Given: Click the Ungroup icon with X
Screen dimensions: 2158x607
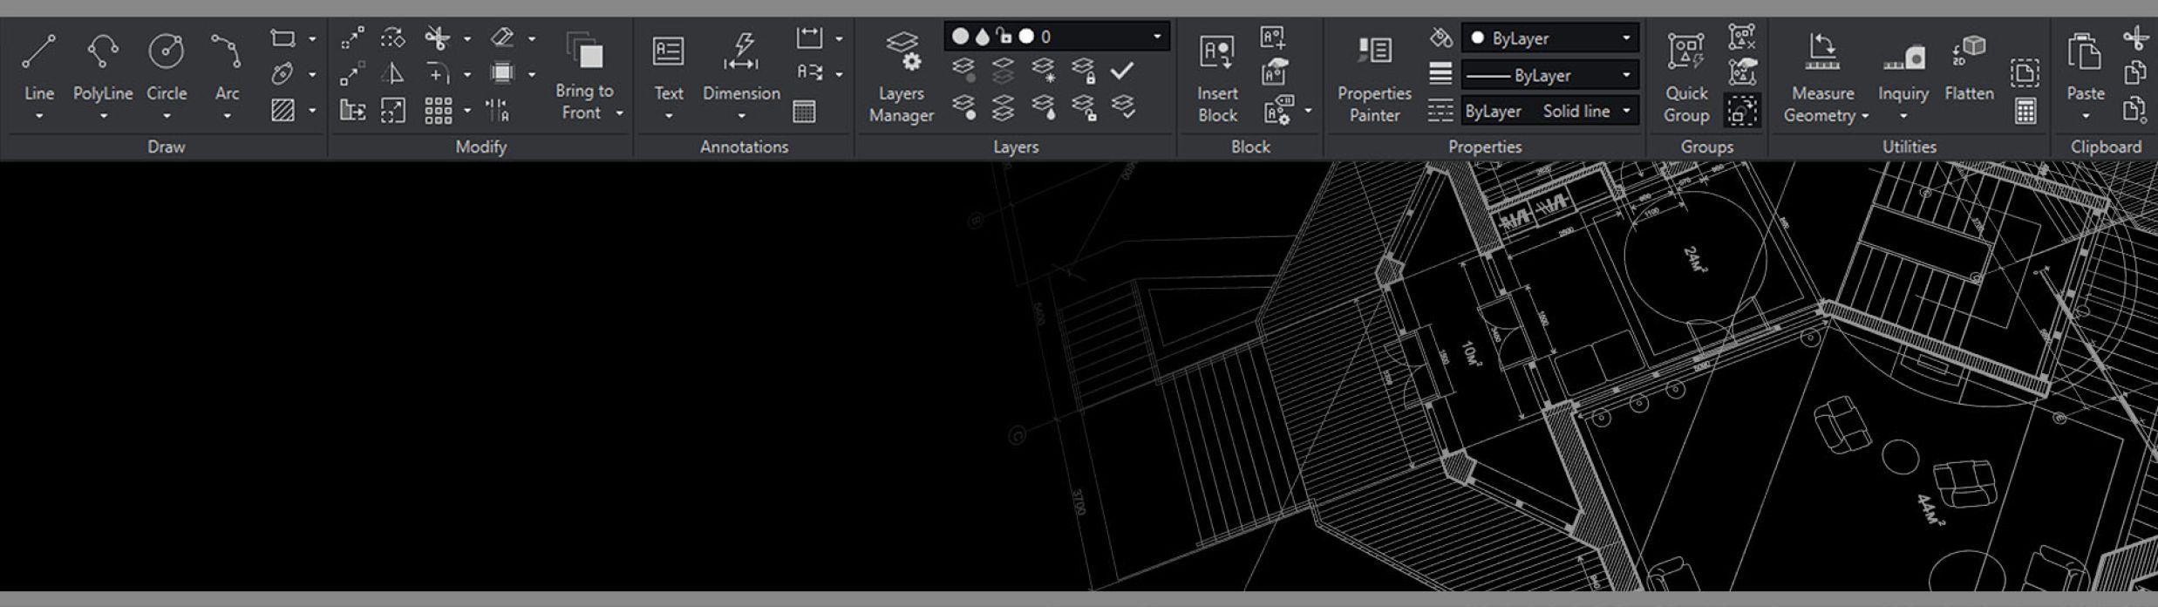Looking at the screenshot, I should tap(1741, 38).
